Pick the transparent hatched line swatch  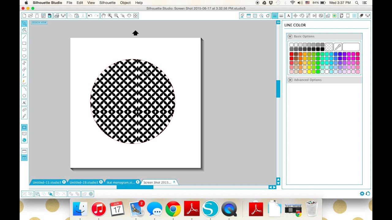329,47
